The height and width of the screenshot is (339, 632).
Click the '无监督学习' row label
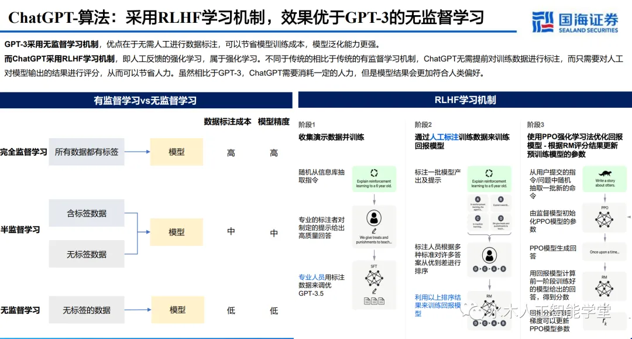point(20,310)
